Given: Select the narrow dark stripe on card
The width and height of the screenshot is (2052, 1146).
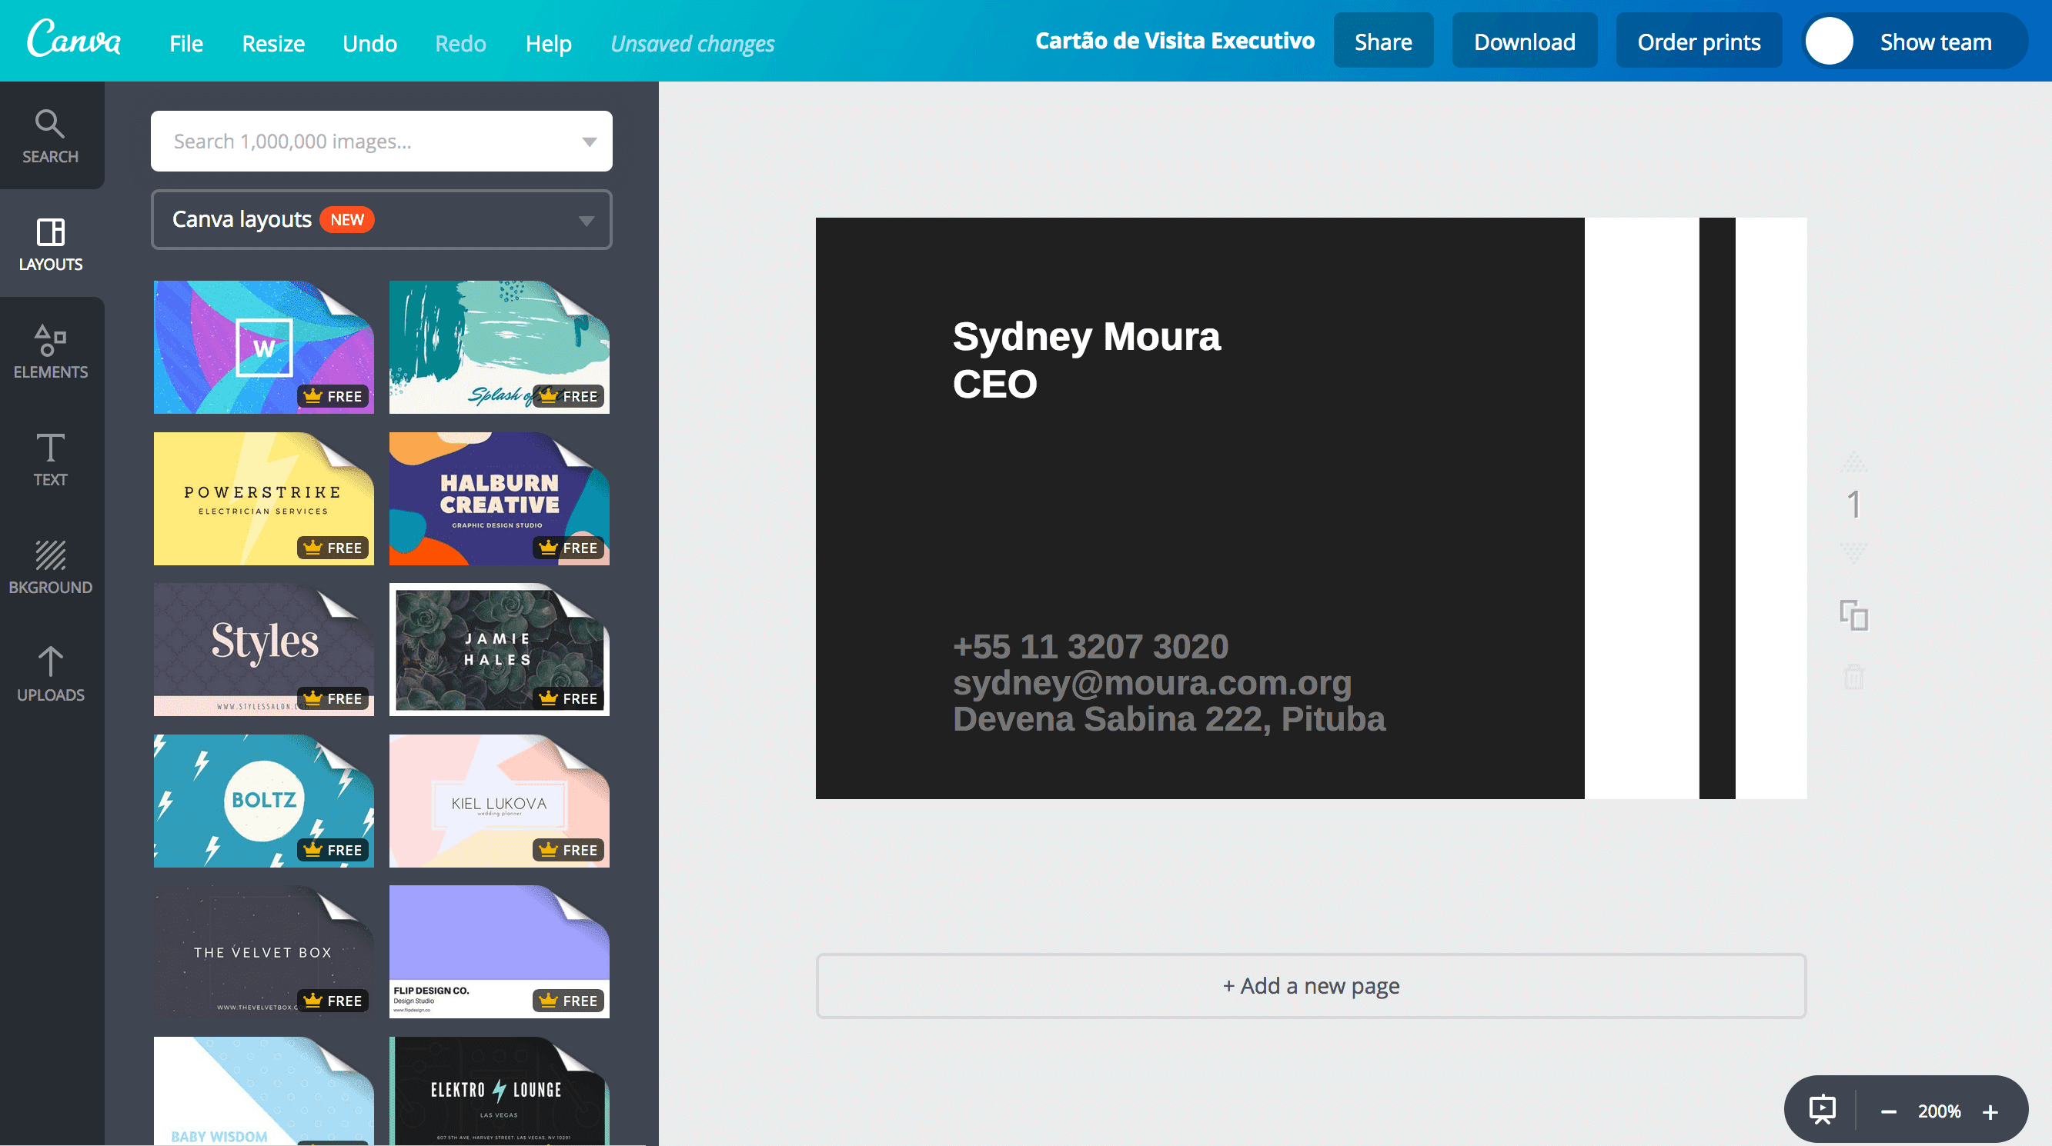Looking at the screenshot, I should coord(1716,508).
